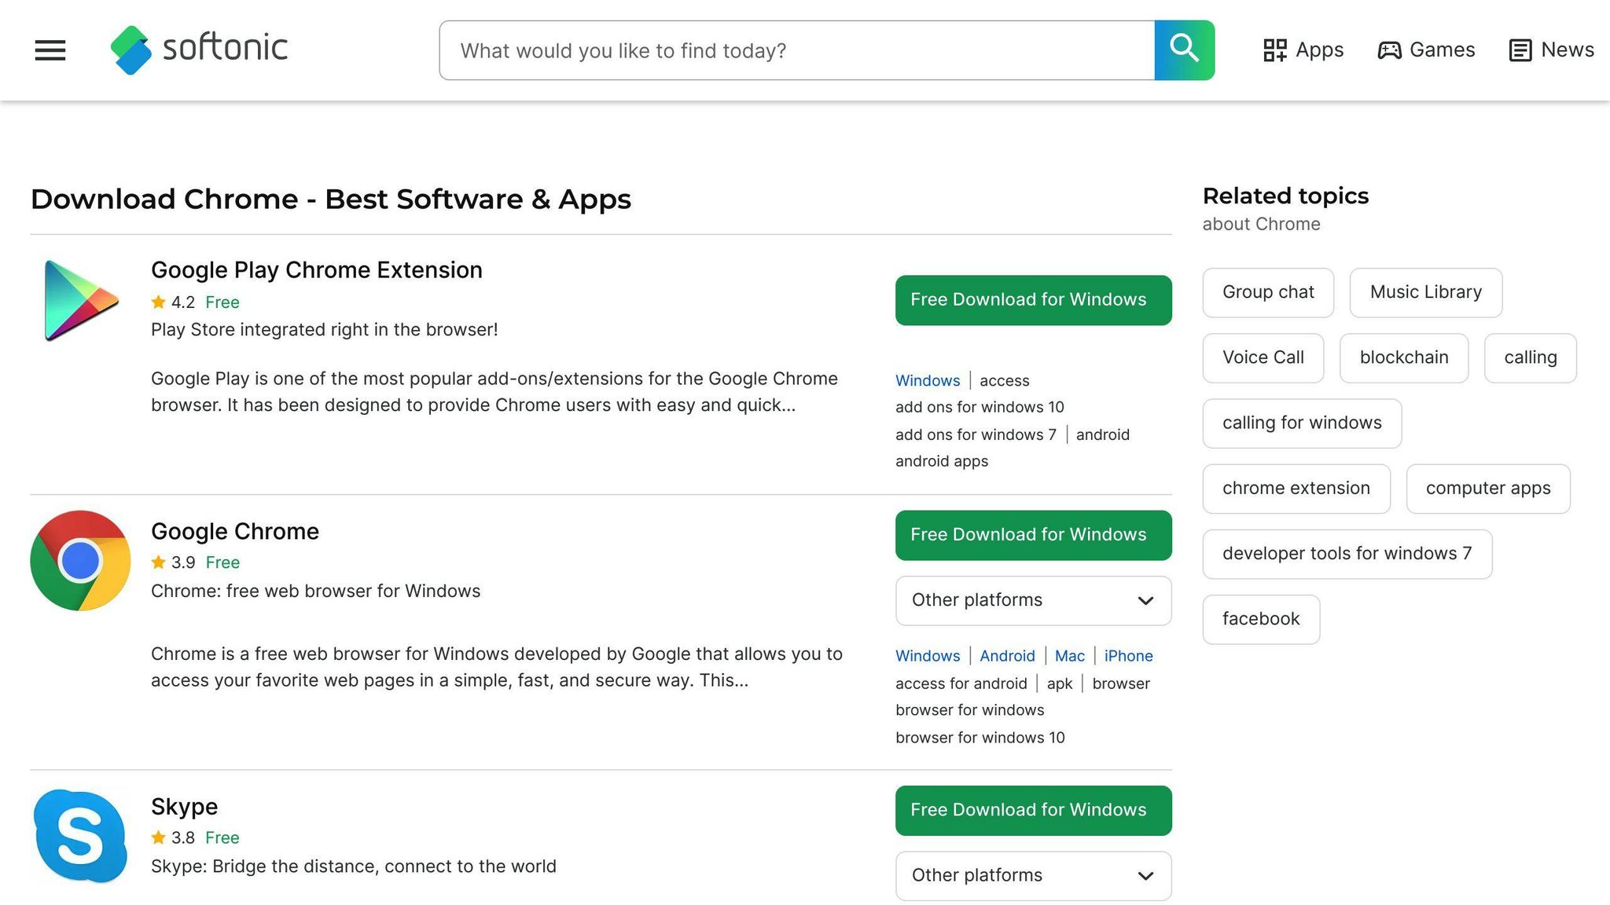Click the Google Chrome app icon
Screen dimensions: 1610x905
(x=80, y=561)
